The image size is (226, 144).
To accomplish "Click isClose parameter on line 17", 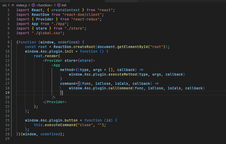I will 103,83.
